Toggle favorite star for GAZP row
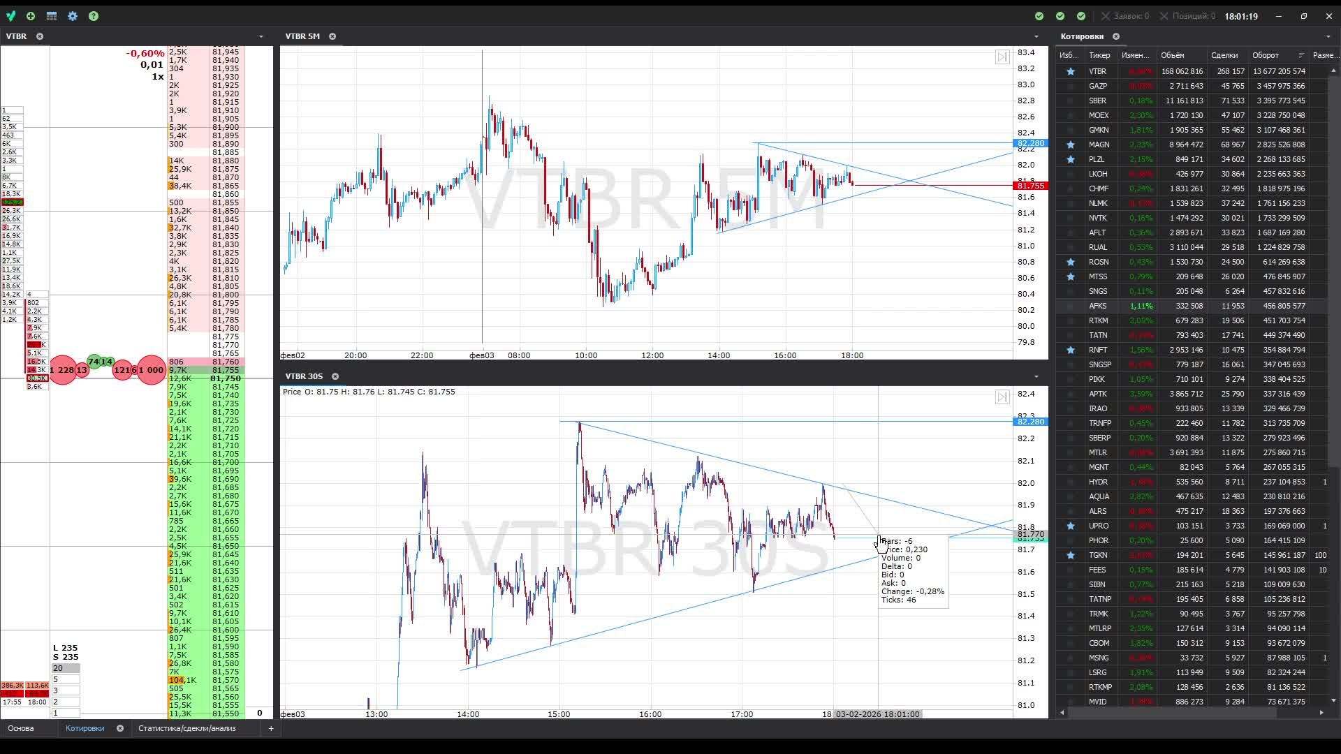 tap(1070, 86)
